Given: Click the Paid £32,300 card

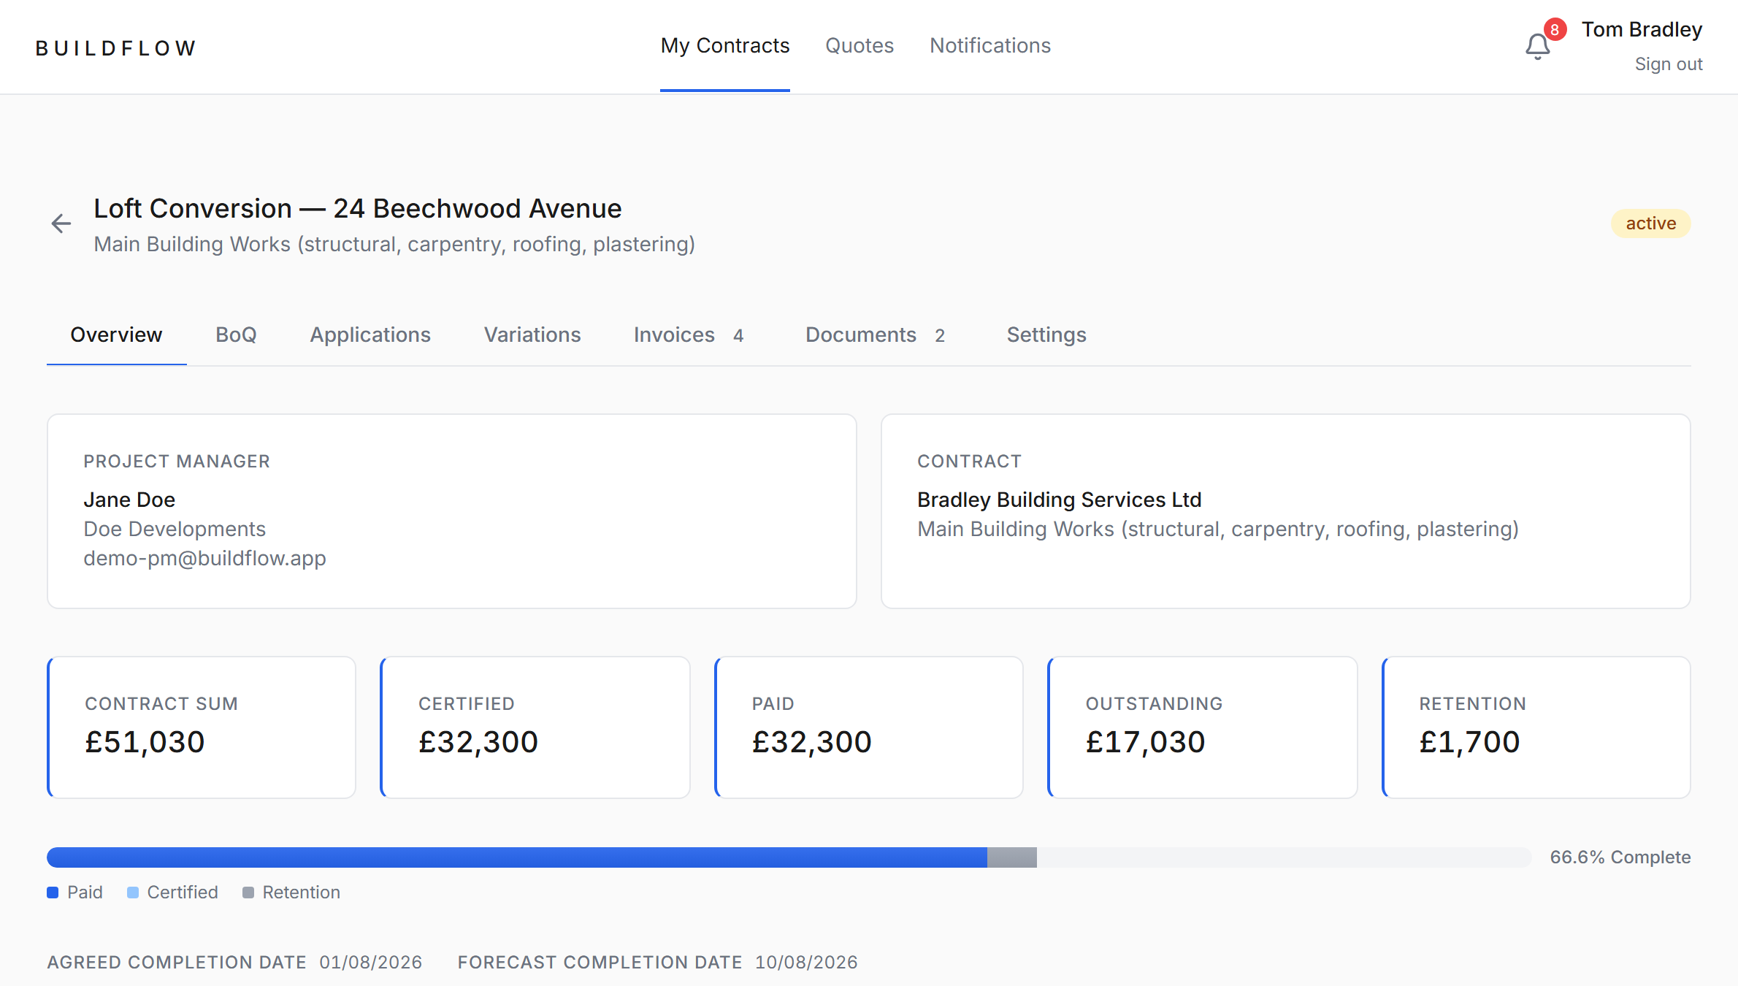Looking at the screenshot, I should 869,727.
